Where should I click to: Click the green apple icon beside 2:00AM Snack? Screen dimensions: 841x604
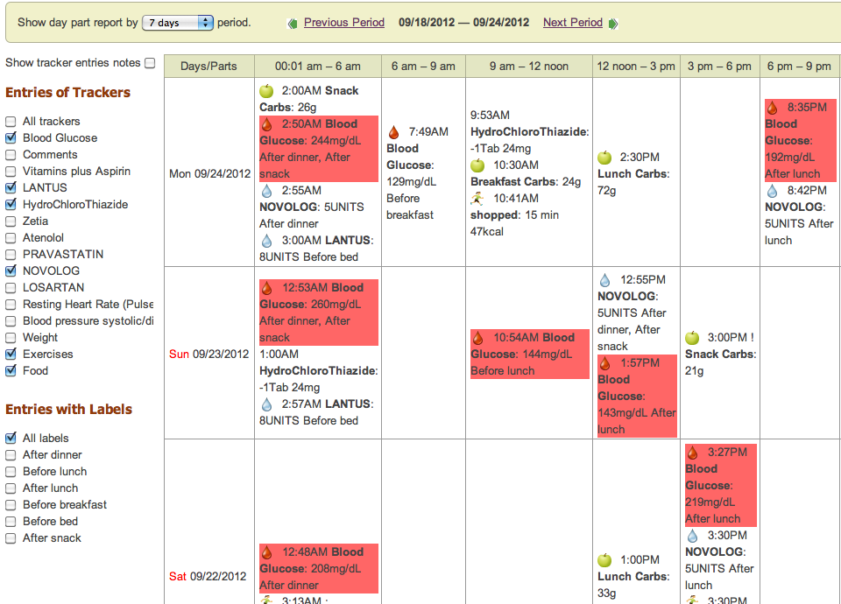(266, 90)
